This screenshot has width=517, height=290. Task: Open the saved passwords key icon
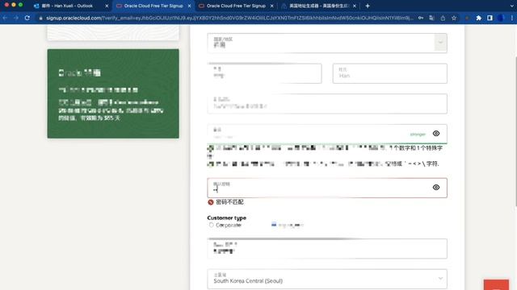click(x=421, y=18)
